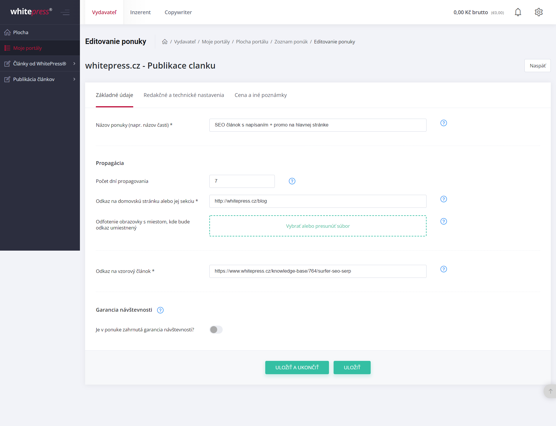Click the Moje portály list icon in sidebar
This screenshot has width=556, height=426.
7,48
